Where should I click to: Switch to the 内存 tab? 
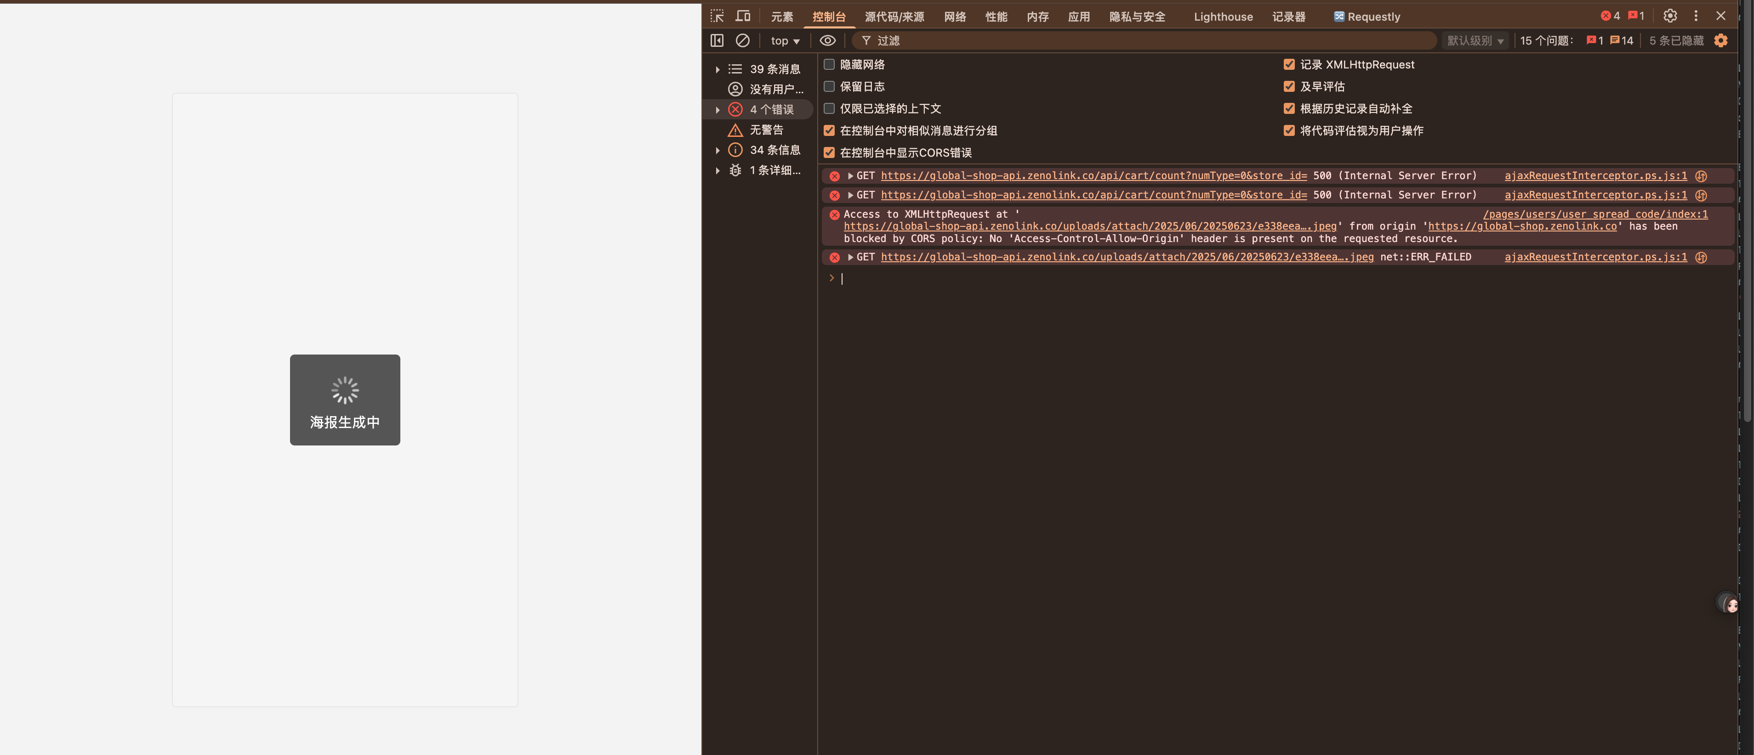[x=1038, y=17]
